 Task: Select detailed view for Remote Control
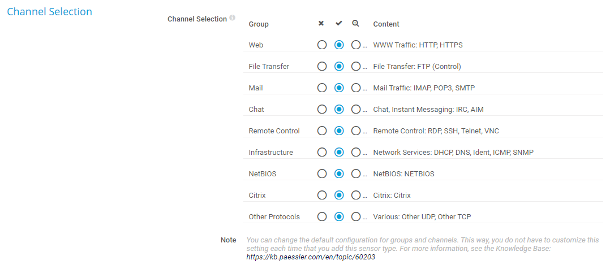[x=356, y=131]
